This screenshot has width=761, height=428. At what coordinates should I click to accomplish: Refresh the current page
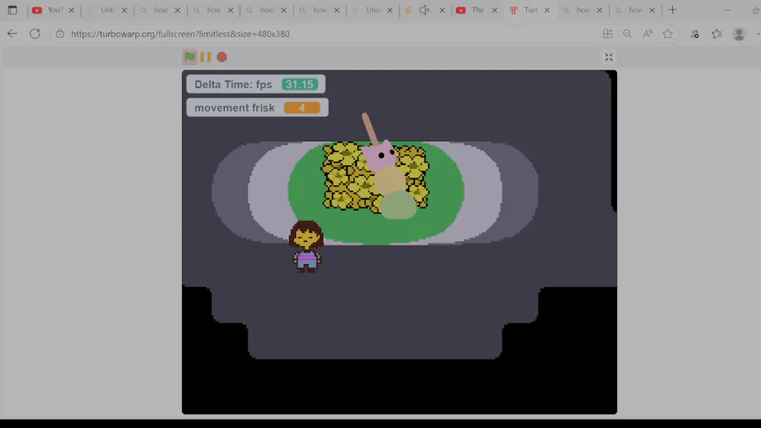coord(35,34)
